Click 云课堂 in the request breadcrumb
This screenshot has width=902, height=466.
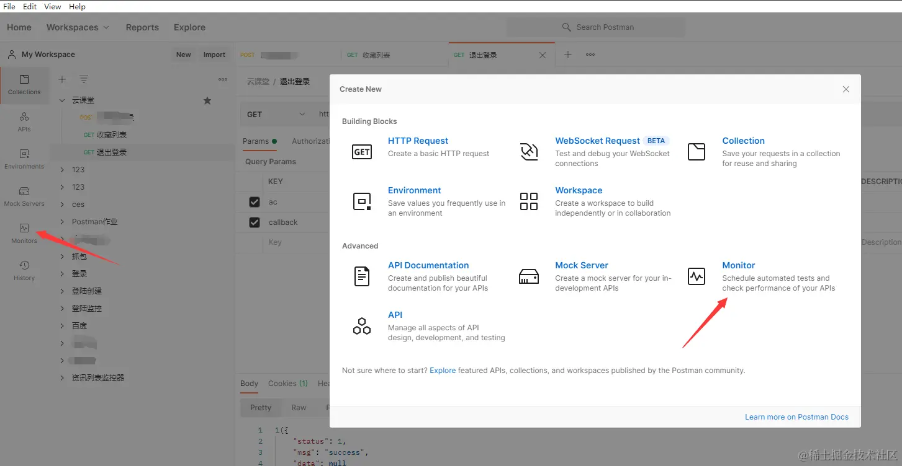pos(258,82)
